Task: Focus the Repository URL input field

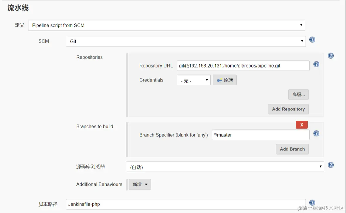Action: pos(243,65)
